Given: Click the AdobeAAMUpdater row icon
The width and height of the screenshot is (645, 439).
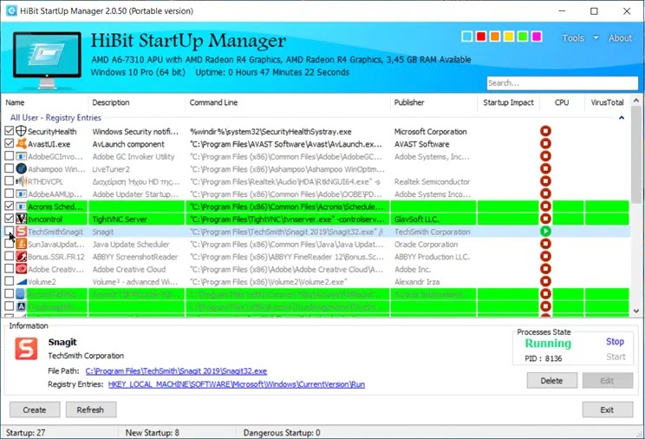Looking at the screenshot, I should [x=21, y=194].
